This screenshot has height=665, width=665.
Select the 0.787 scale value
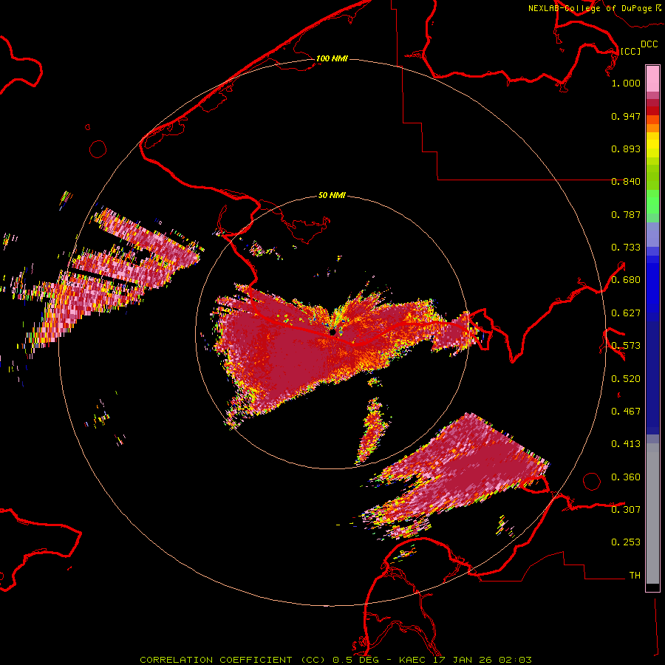[x=626, y=214]
